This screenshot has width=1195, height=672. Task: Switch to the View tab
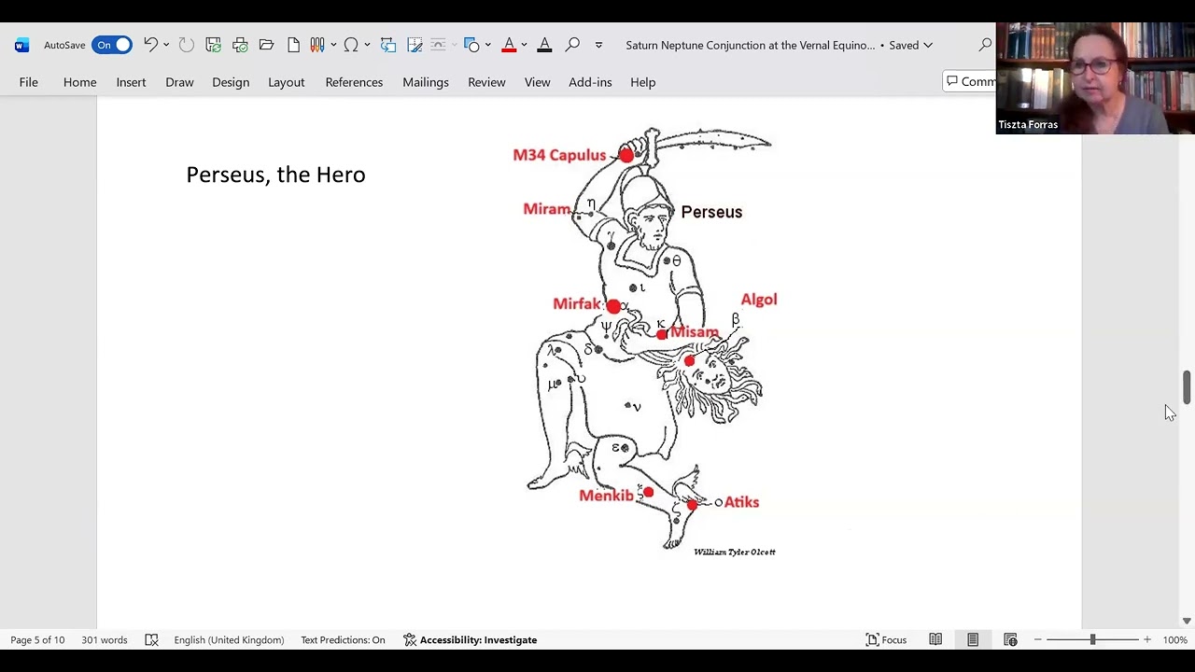coord(537,82)
